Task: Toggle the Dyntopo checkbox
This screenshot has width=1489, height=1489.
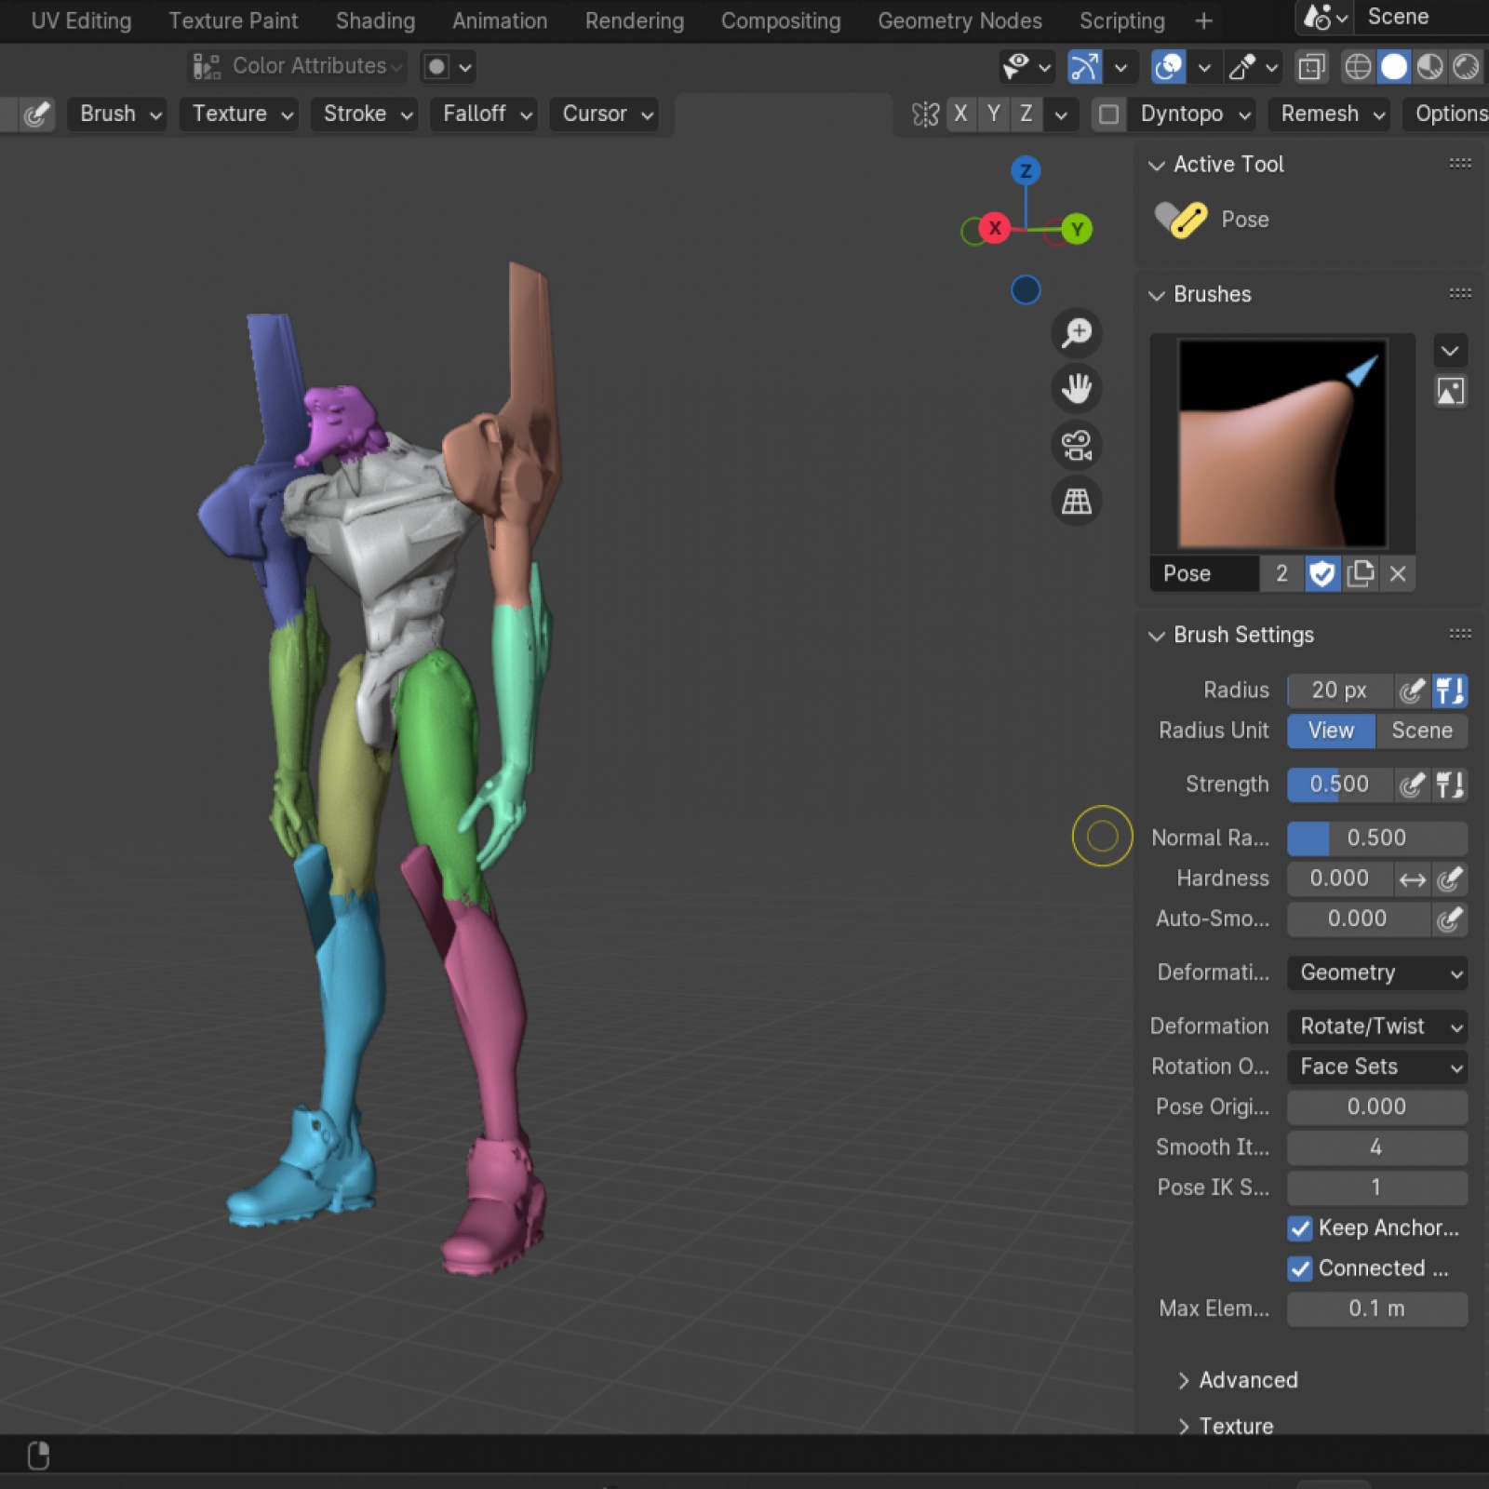Action: tap(1108, 114)
